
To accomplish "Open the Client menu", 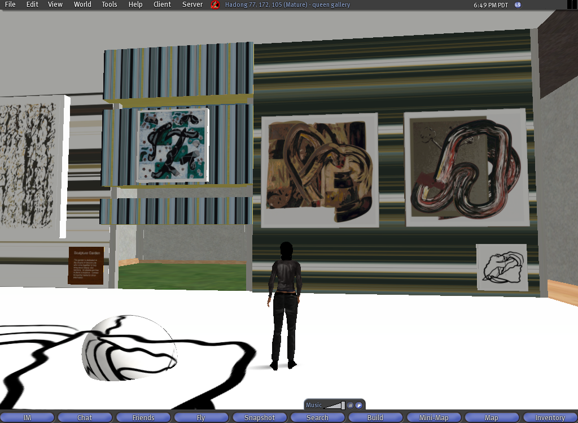I will coord(162,5).
